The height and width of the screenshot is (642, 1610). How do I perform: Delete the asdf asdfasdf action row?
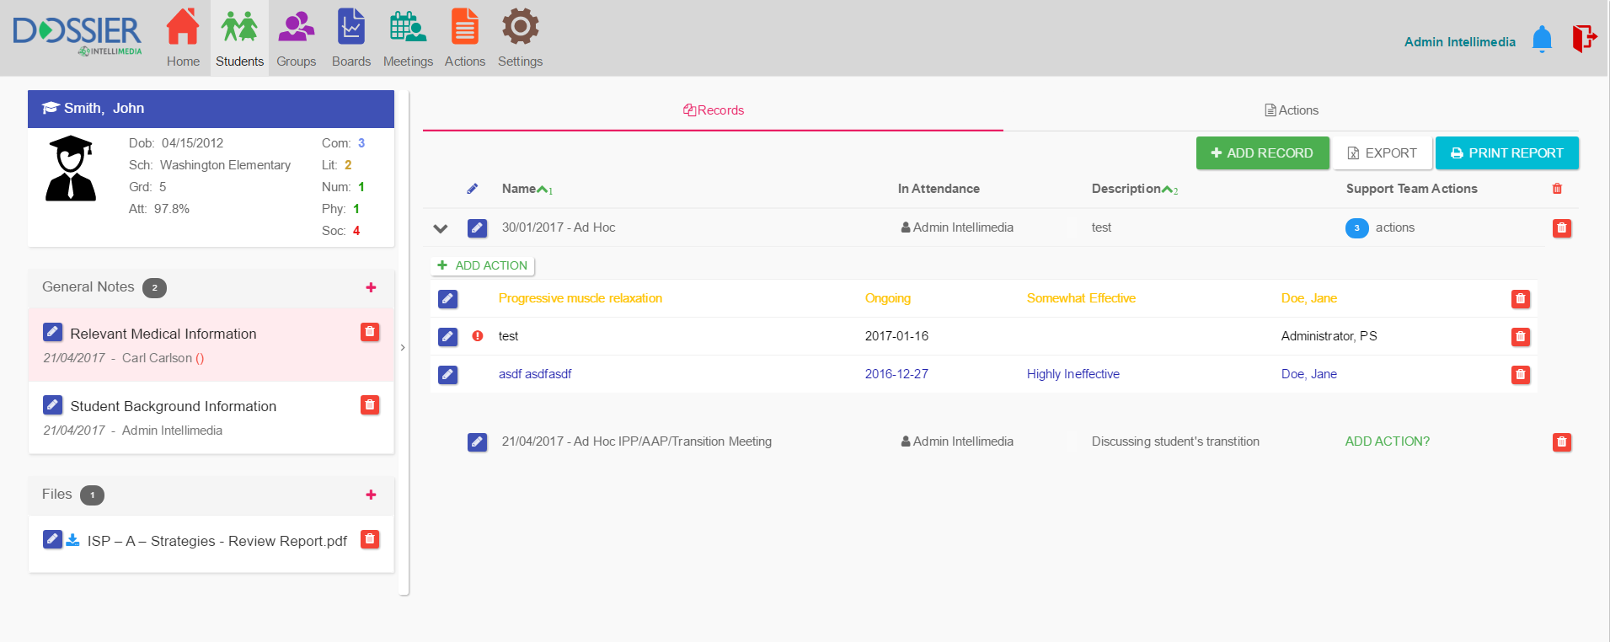point(1520,375)
